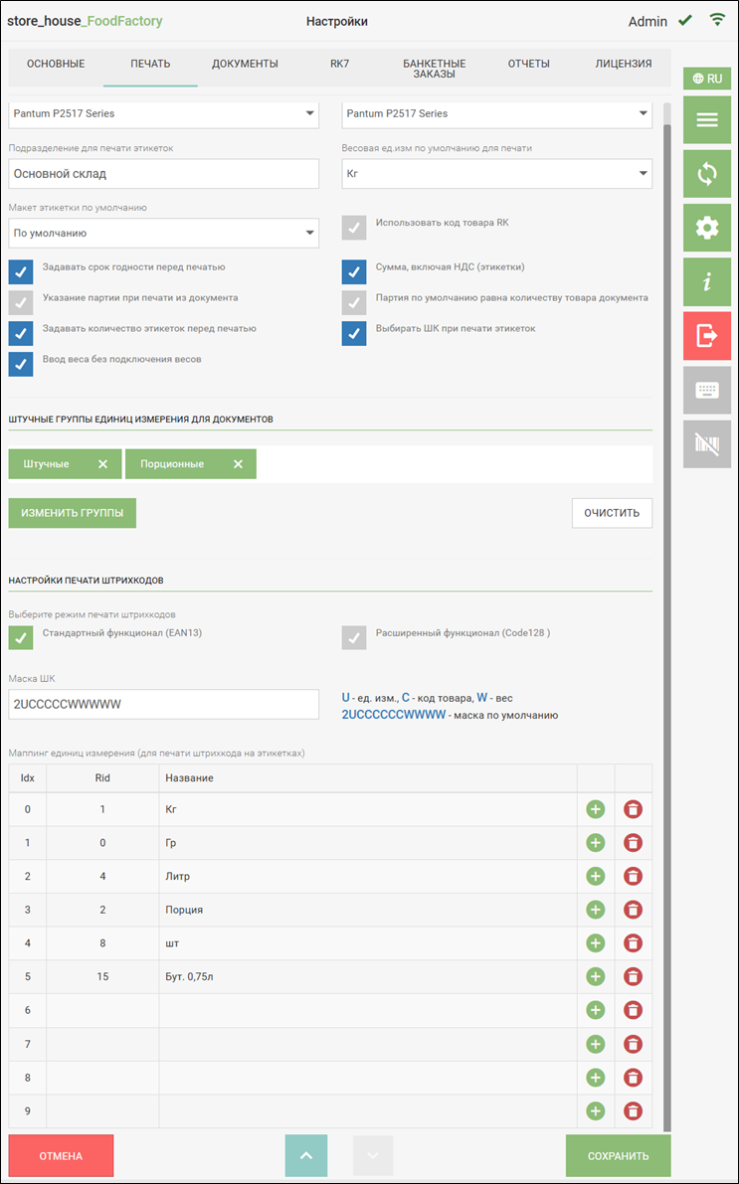Add mapping row for Кг unit
The width and height of the screenshot is (739, 1184).
[595, 809]
